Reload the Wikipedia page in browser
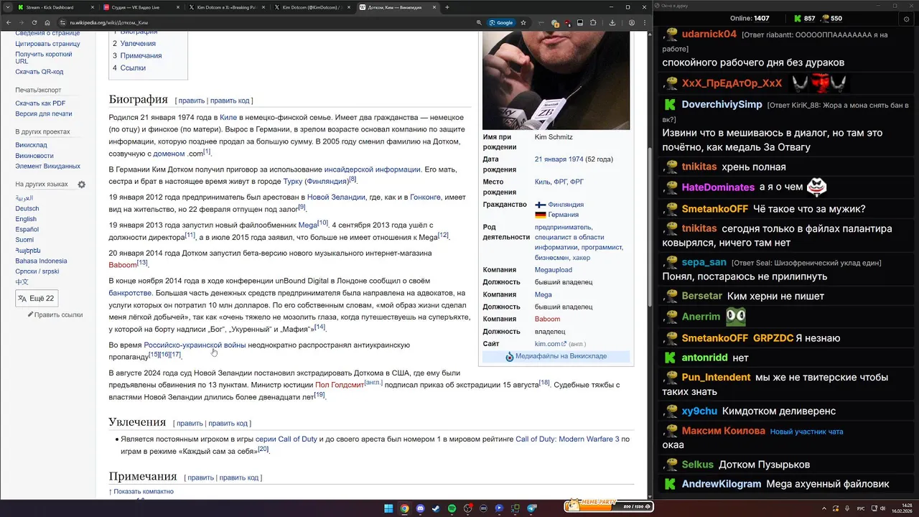919x517 pixels. (x=34, y=22)
